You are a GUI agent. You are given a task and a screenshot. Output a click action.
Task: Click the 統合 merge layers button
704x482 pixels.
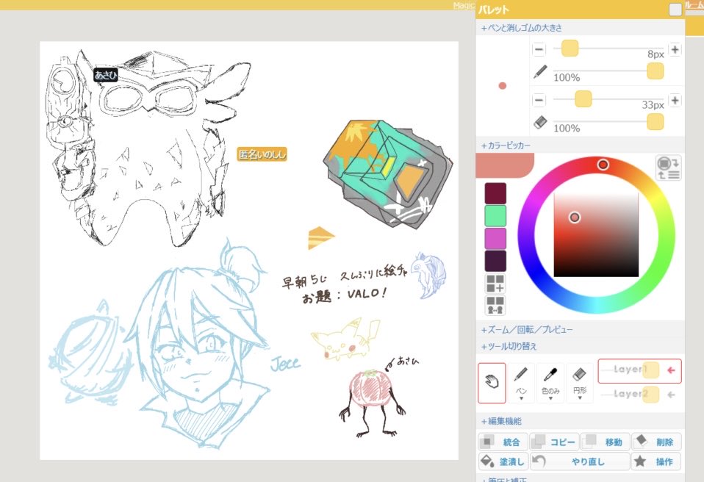point(503,442)
